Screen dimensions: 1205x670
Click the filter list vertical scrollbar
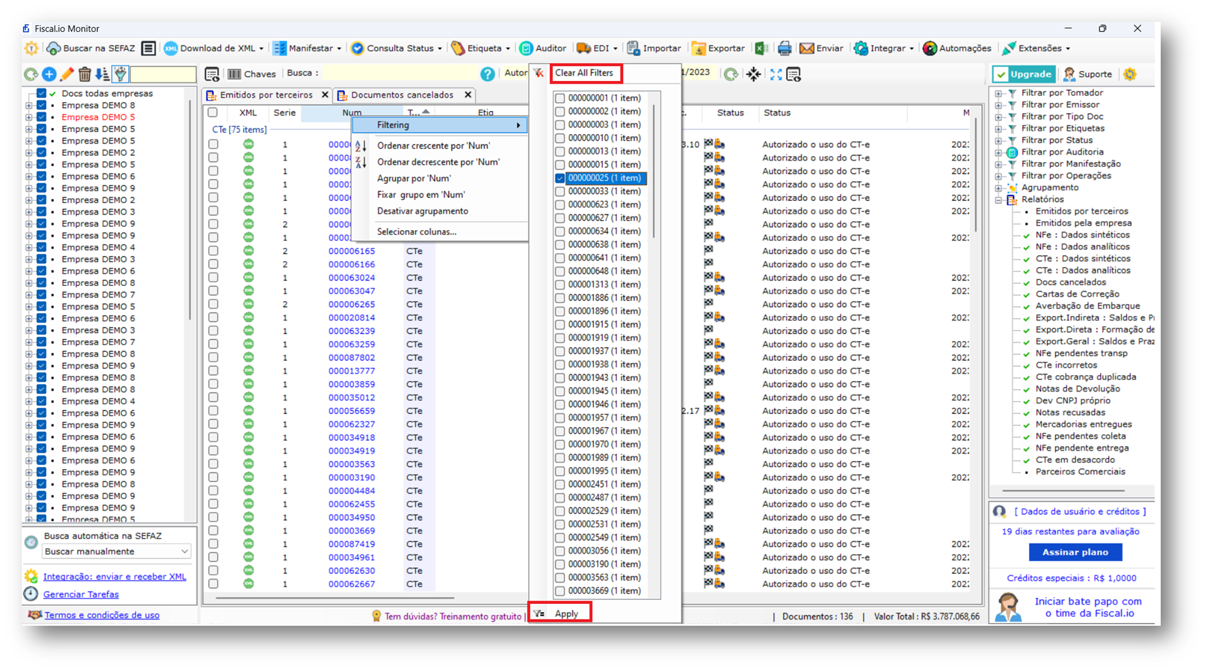click(654, 170)
